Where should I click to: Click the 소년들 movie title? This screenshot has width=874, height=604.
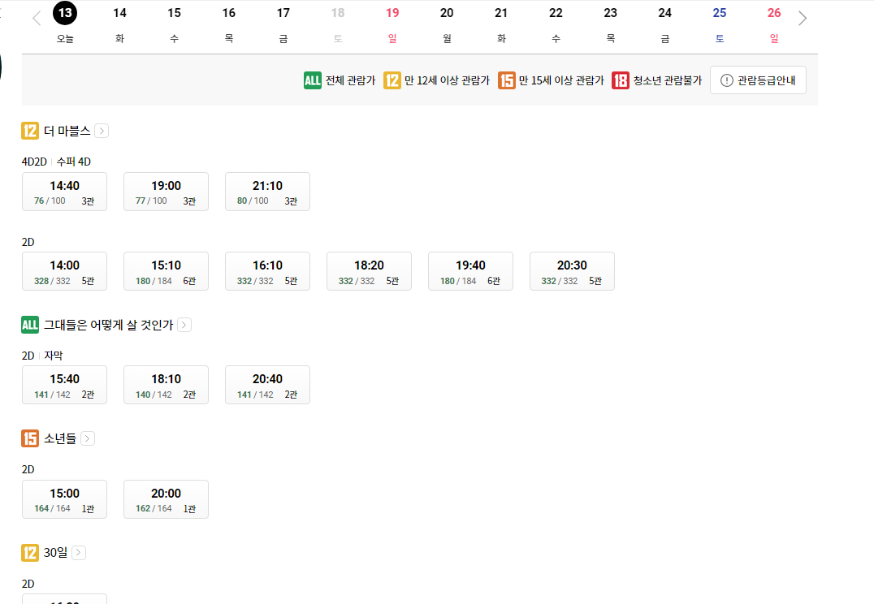59,438
